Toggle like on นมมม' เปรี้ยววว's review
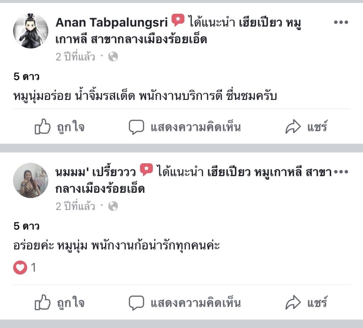This screenshot has width=363, height=328. 43,303
